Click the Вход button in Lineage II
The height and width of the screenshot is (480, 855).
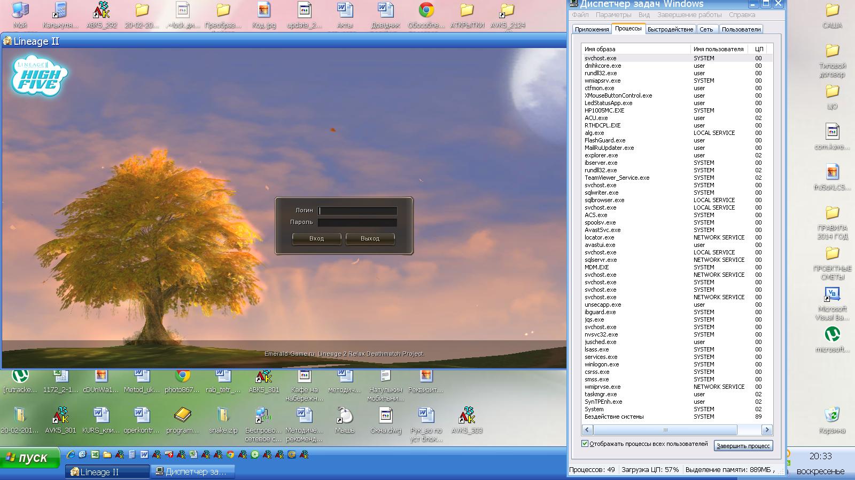pyautogui.click(x=316, y=238)
